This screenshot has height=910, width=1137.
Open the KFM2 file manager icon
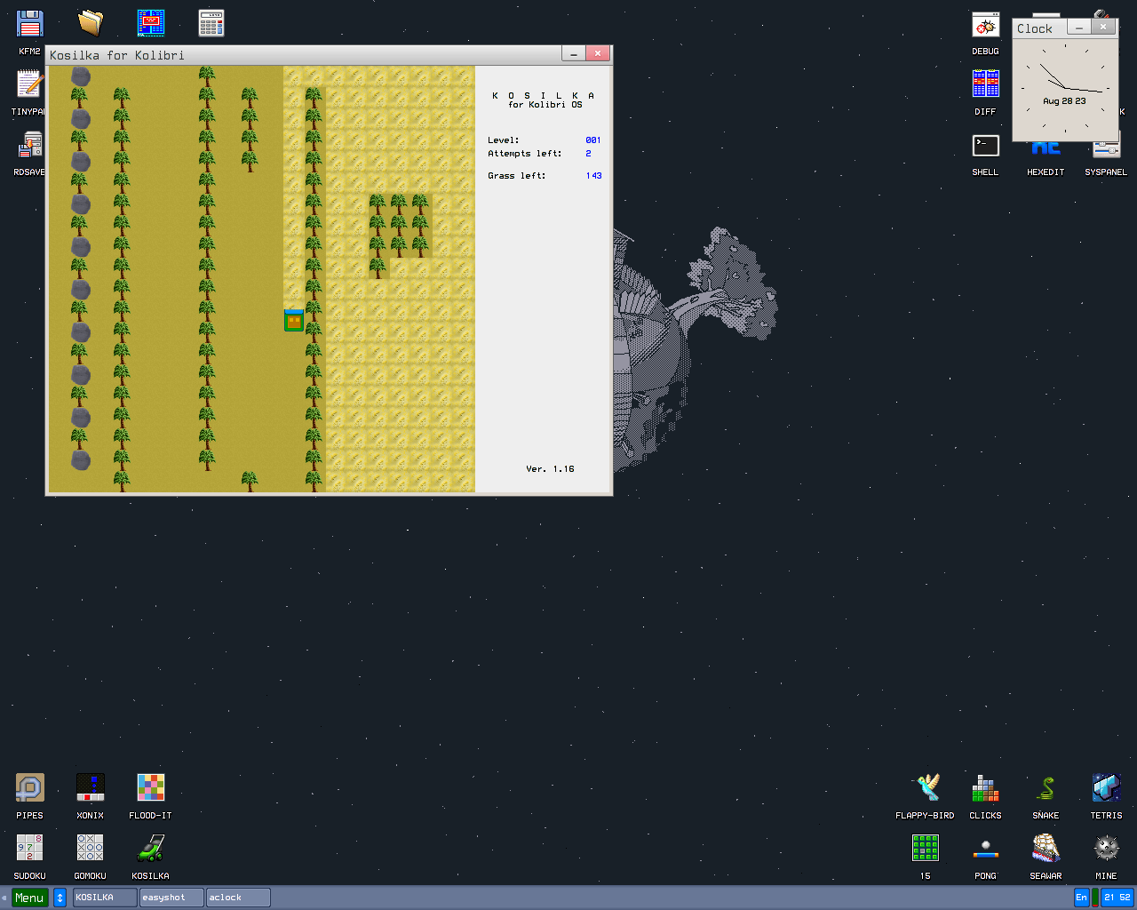point(29,25)
